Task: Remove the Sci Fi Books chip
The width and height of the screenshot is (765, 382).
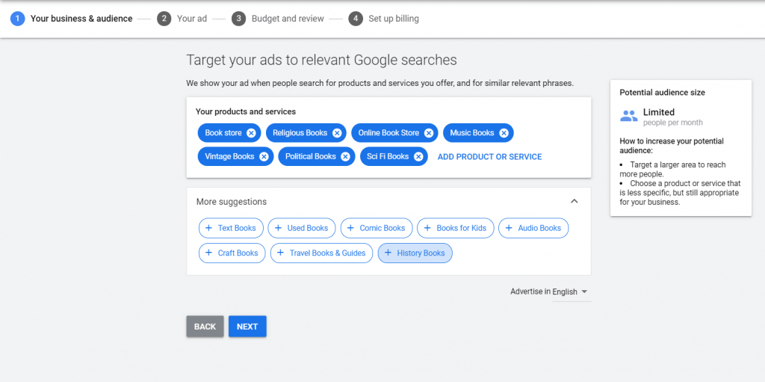Action: (x=418, y=157)
